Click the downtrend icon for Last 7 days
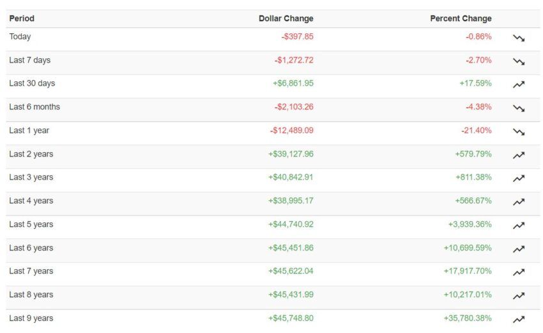The image size is (543, 333). (x=519, y=61)
